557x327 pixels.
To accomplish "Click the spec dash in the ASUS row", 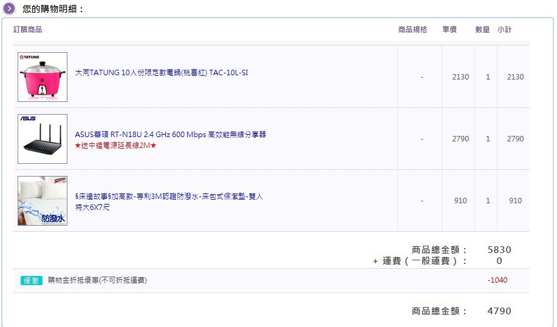I will click(422, 139).
